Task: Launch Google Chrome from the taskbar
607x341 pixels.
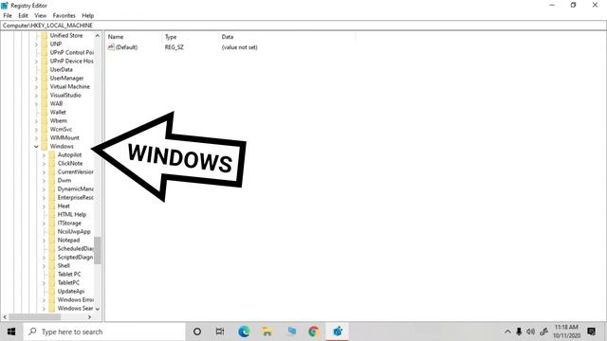Action: (314, 332)
